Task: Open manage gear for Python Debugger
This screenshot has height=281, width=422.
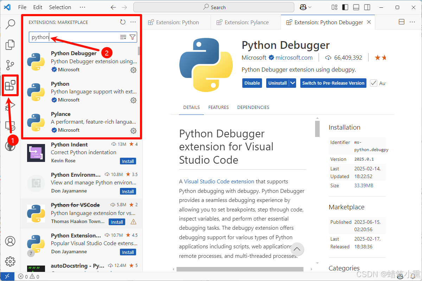Action: click(x=133, y=70)
